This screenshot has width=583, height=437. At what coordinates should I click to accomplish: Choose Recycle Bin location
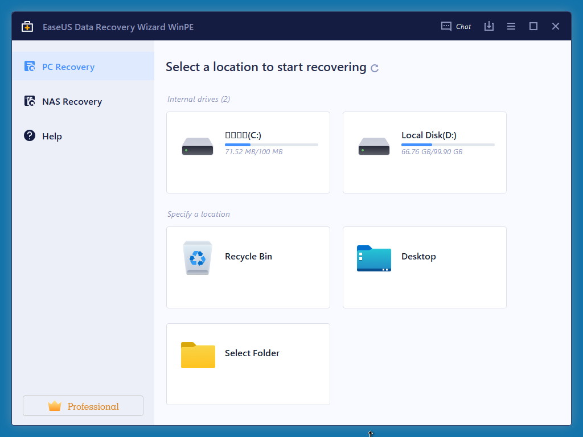[248, 267]
